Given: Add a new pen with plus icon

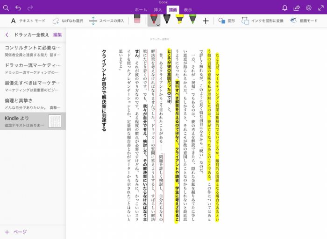Looking at the screenshot, I should 206,21.
